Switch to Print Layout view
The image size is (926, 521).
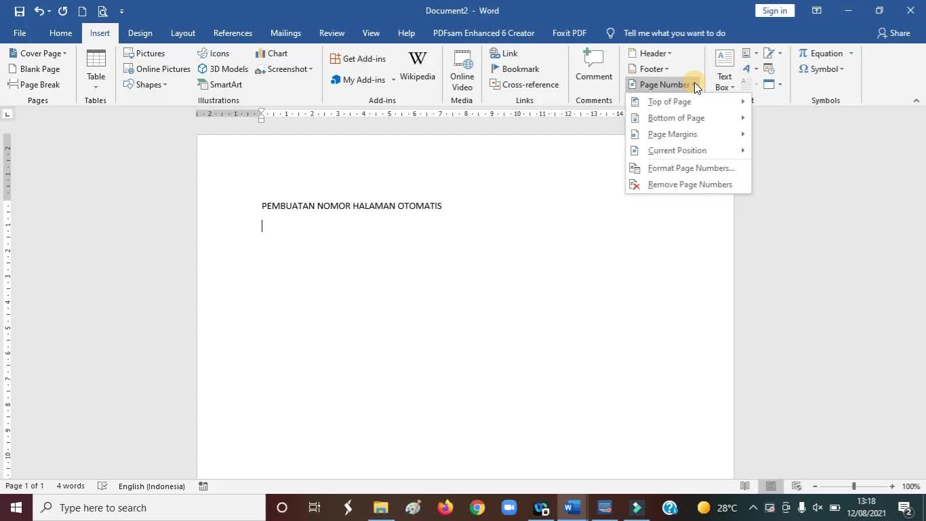coord(771,486)
